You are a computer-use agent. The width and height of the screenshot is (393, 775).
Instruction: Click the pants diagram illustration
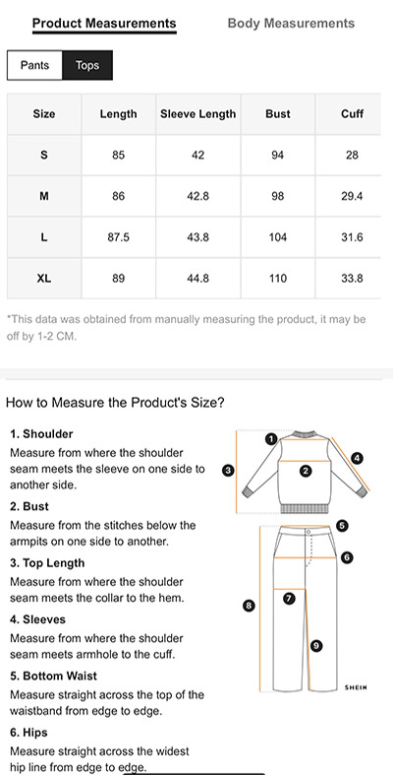click(306, 608)
